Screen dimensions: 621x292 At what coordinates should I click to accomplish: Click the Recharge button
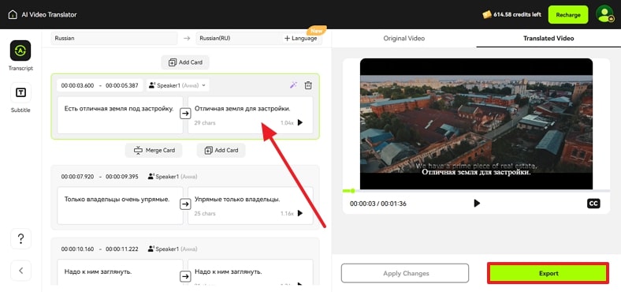pos(568,15)
